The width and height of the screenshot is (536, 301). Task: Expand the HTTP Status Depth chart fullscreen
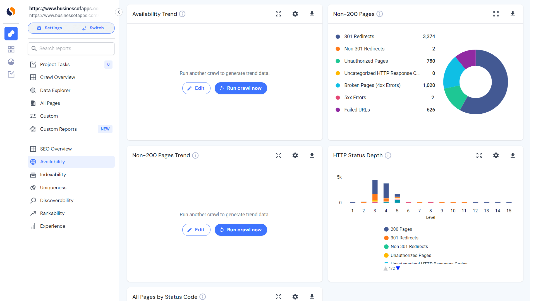pyautogui.click(x=479, y=156)
